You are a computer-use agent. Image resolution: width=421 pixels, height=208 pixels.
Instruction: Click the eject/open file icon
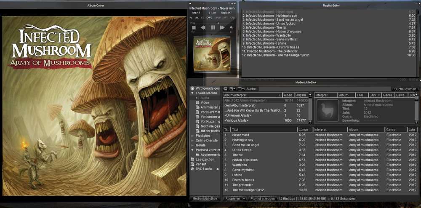(x=231, y=27)
